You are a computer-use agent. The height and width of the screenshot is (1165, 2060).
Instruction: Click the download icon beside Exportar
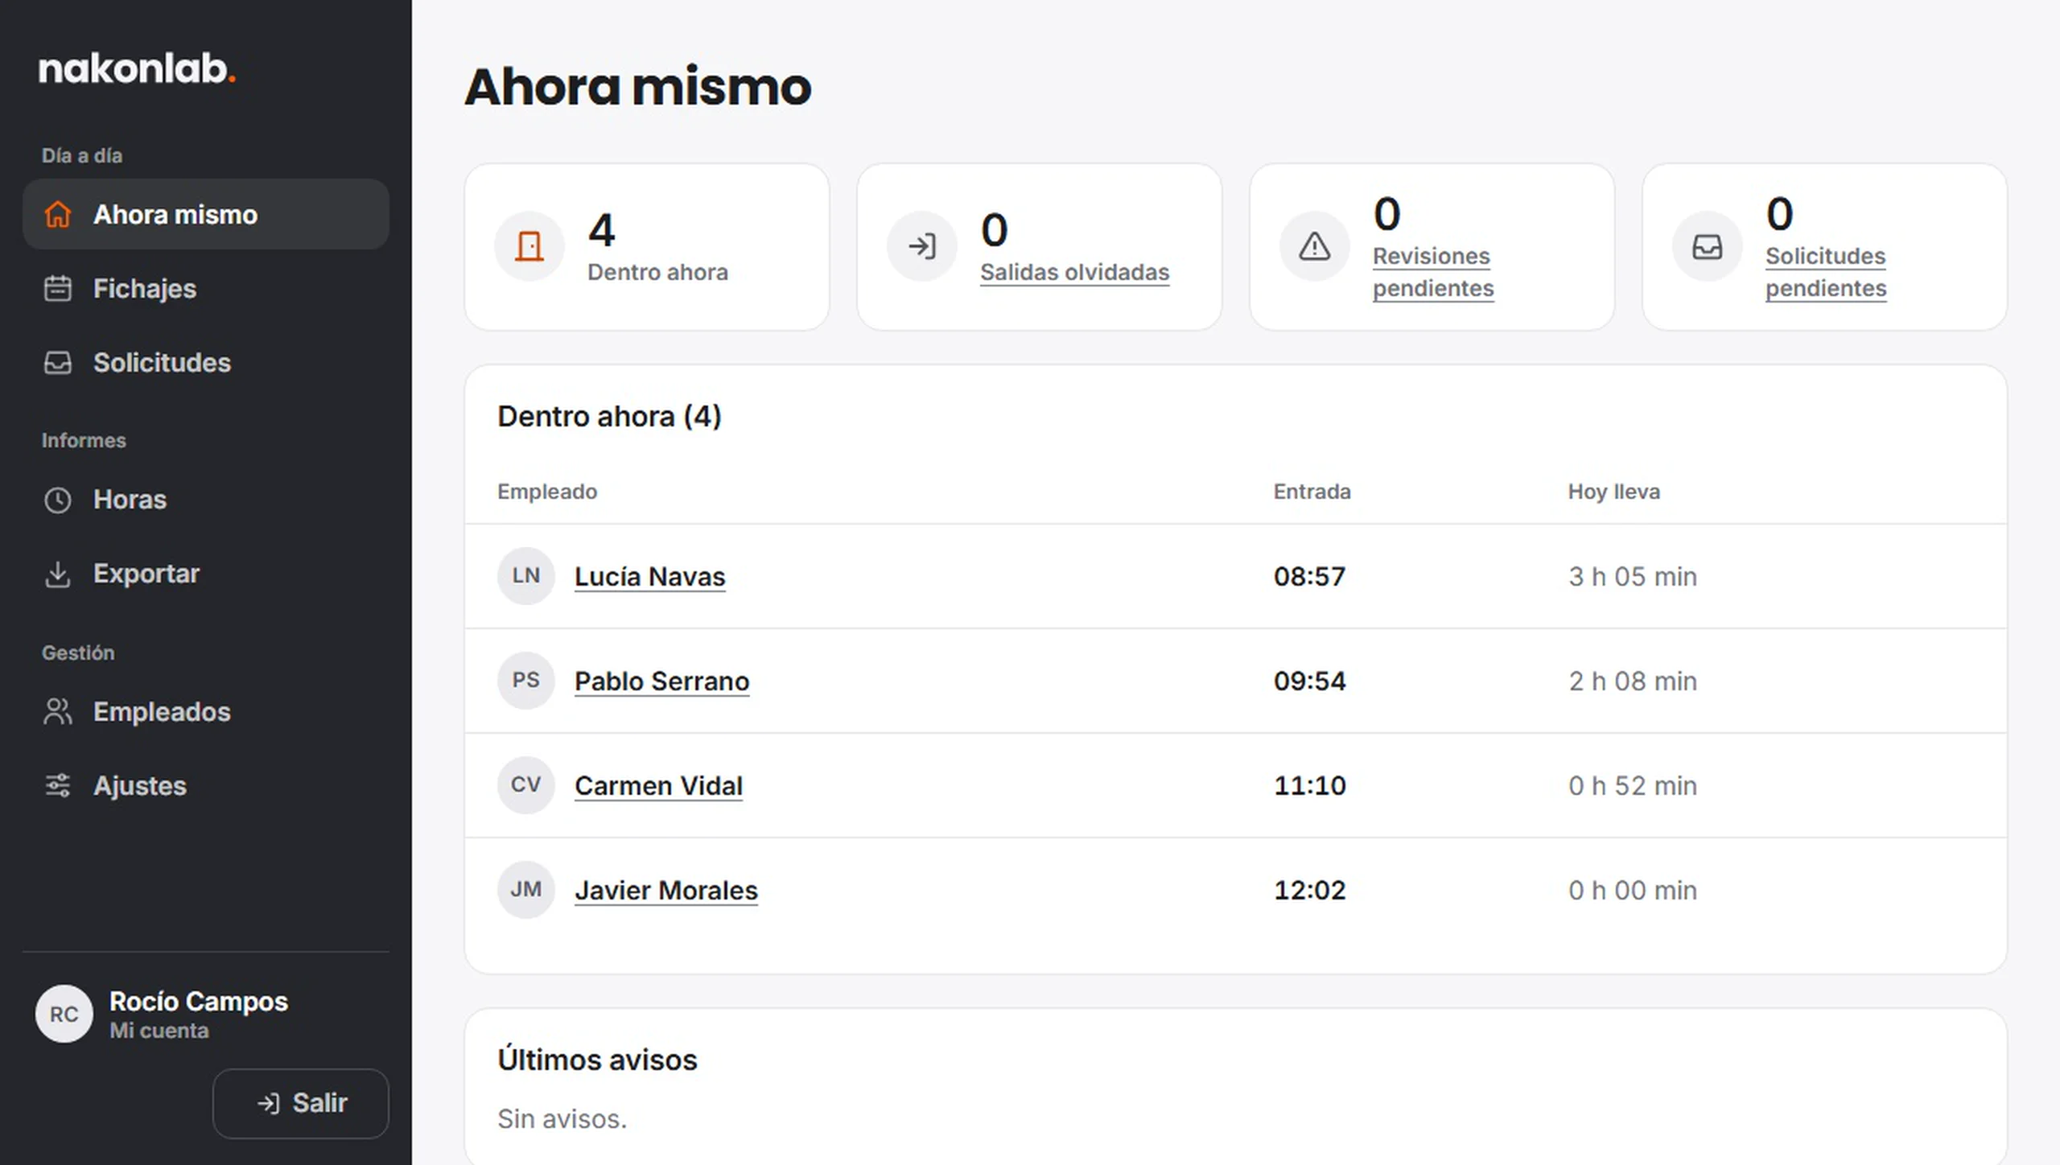(x=57, y=574)
